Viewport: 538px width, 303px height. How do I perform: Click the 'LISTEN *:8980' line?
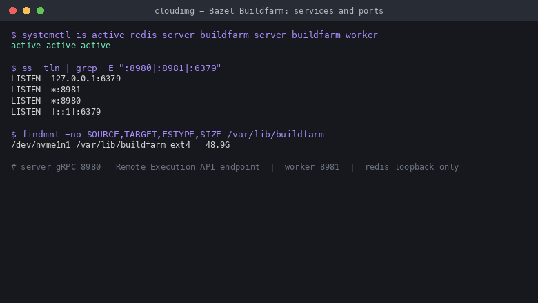coord(46,101)
